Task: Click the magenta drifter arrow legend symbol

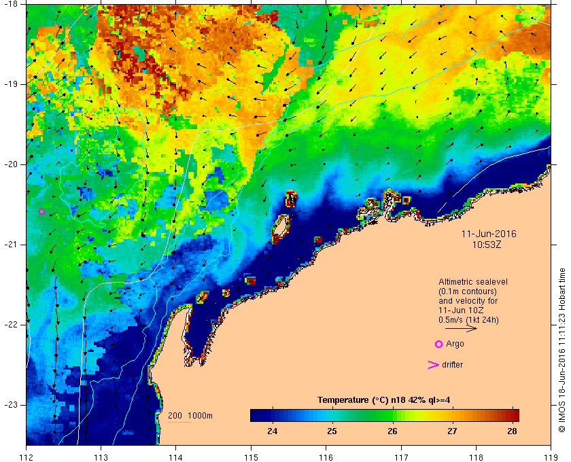Action: [434, 365]
